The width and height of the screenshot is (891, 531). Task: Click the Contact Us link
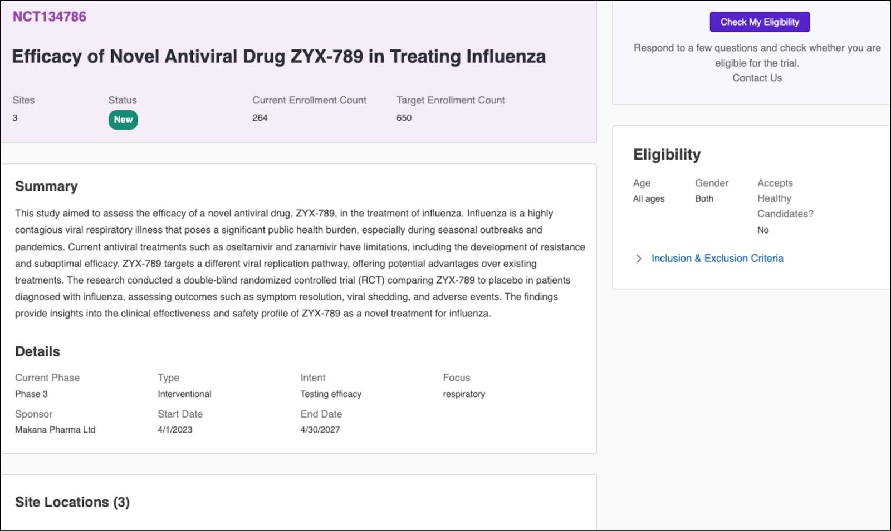[x=757, y=78]
